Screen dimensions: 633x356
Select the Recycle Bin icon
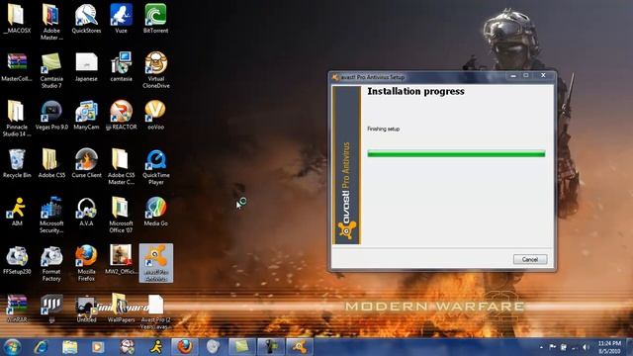point(17,163)
